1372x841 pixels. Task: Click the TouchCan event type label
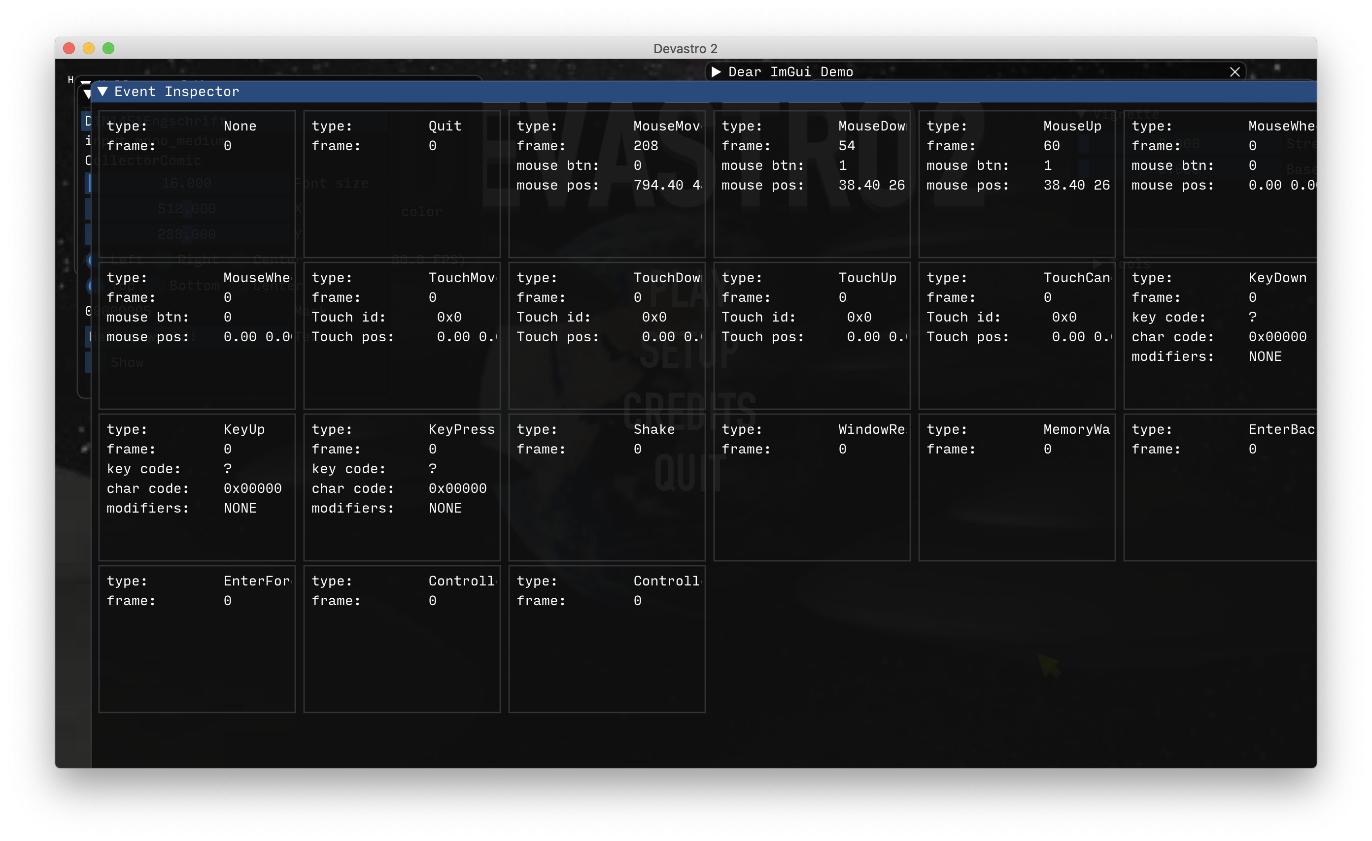[x=1077, y=278]
